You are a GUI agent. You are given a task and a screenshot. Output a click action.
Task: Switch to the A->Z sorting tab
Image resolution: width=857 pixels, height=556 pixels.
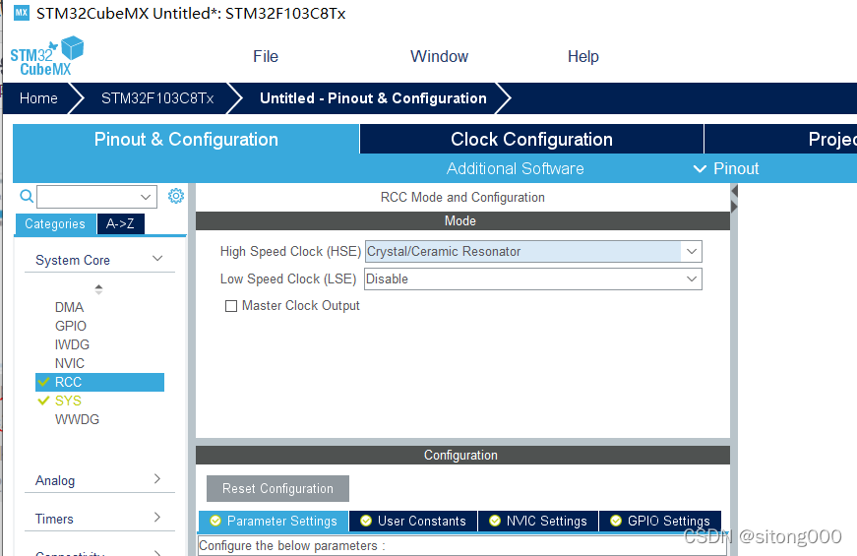click(x=120, y=223)
